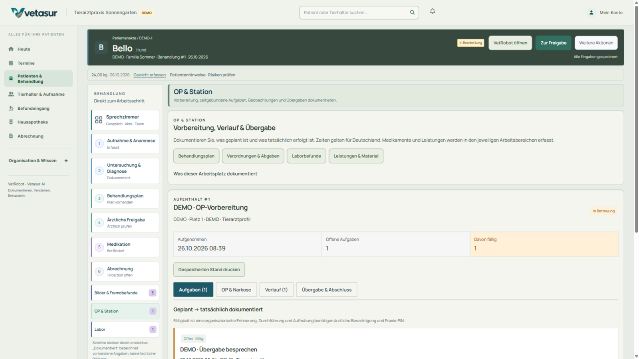Click the Hausapotheke icon
This screenshot has height=359, width=639.
coord(11,122)
